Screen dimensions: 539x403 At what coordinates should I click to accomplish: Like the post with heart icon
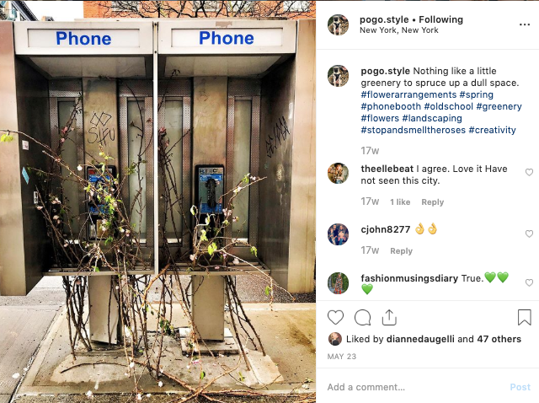335,317
